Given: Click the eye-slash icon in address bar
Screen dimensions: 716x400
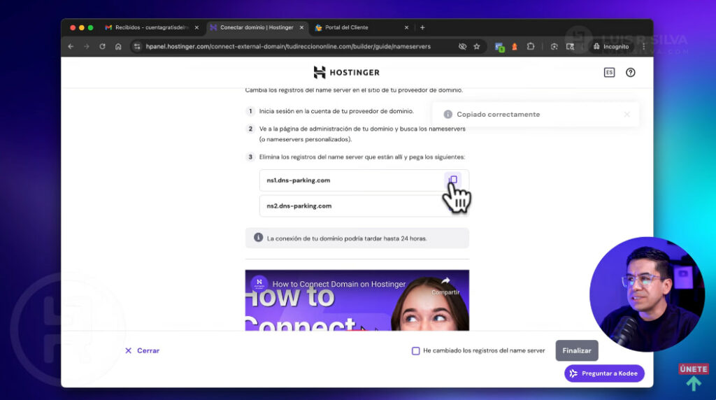Looking at the screenshot, I should pos(462,47).
